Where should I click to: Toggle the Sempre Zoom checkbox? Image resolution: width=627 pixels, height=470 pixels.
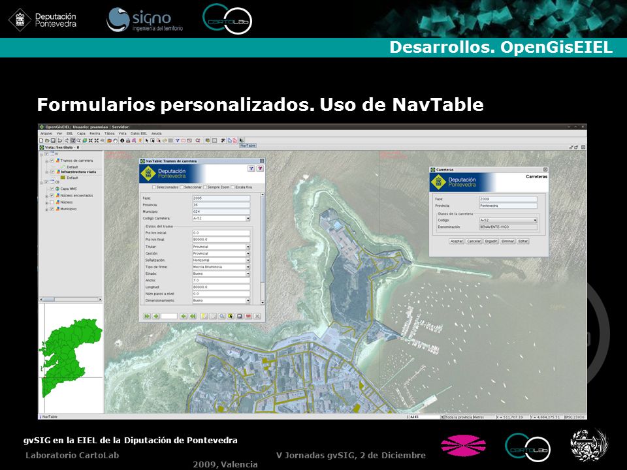205,187
